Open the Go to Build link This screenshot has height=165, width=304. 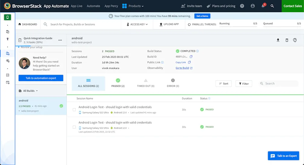[x=184, y=68]
